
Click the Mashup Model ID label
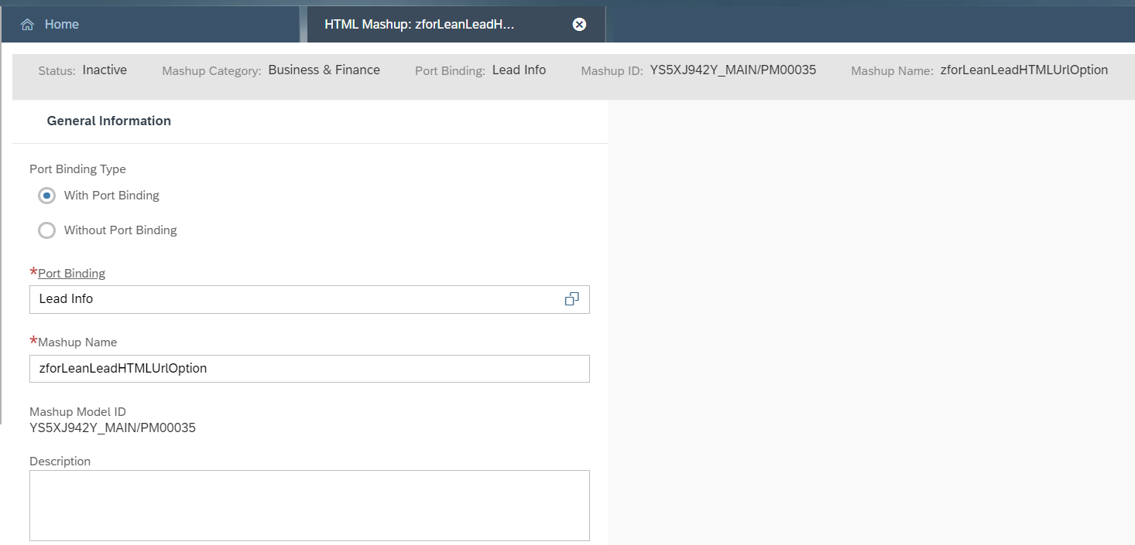(x=77, y=412)
